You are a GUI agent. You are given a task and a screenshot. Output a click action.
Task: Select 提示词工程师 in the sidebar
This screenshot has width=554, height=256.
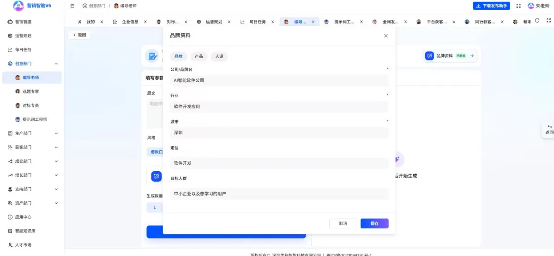tap(32, 119)
